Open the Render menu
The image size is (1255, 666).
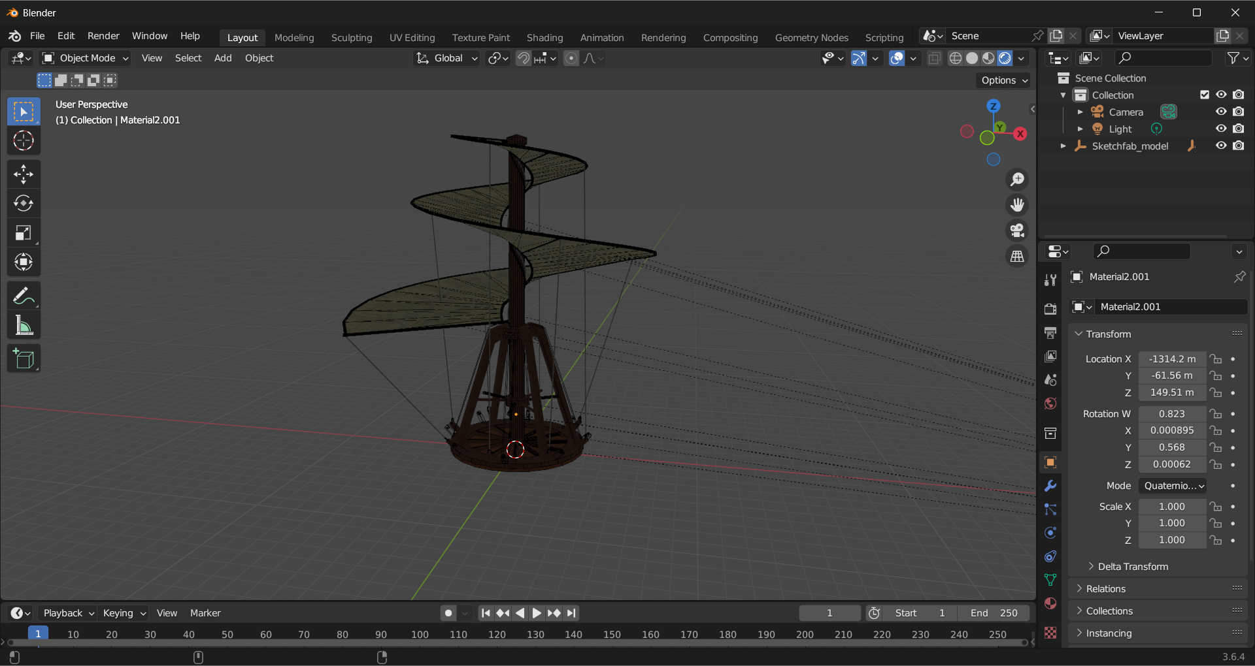coord(103,36)
